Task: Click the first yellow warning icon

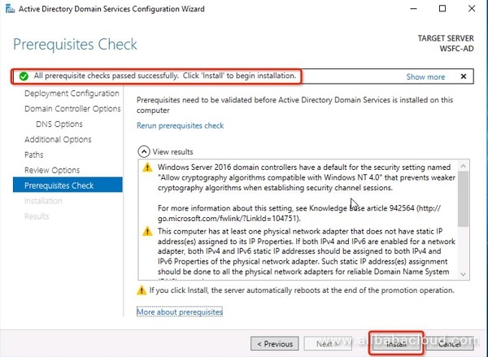Action: 147,168
